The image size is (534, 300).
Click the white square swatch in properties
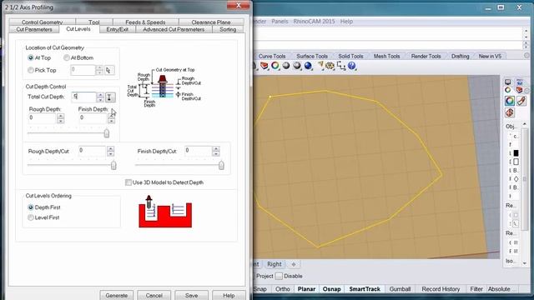point(516,162)
